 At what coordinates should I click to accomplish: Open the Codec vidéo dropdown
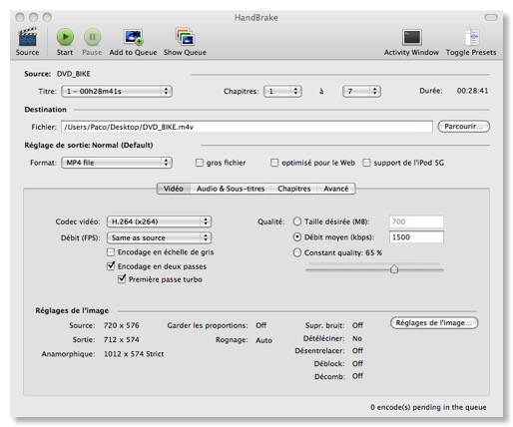coord(159,221)
